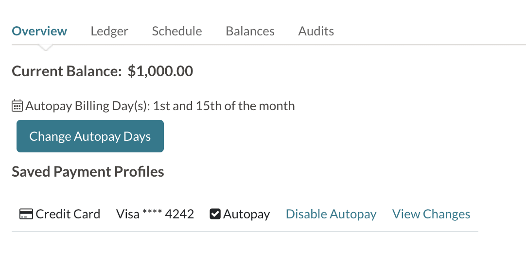The height and width of the screenshot is (264, 526).
Task: Click the $1,000.00 balance amount
Action: coord(160,71)
